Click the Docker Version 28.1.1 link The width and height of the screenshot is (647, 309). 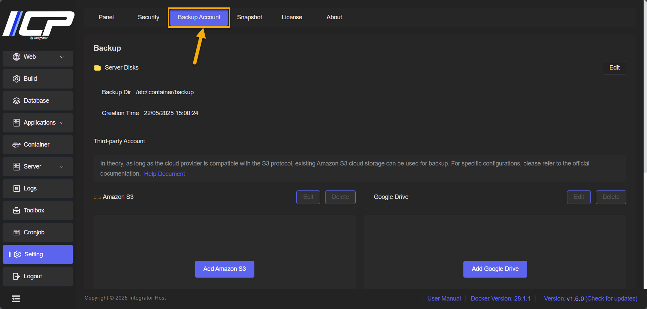(501, 299)
